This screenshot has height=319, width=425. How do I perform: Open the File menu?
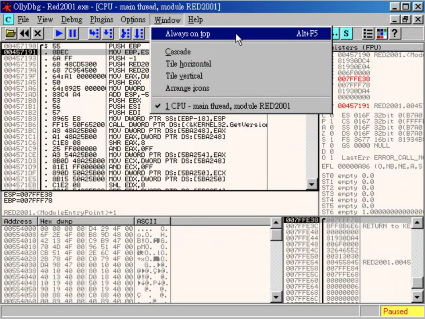tap(23, 20)
